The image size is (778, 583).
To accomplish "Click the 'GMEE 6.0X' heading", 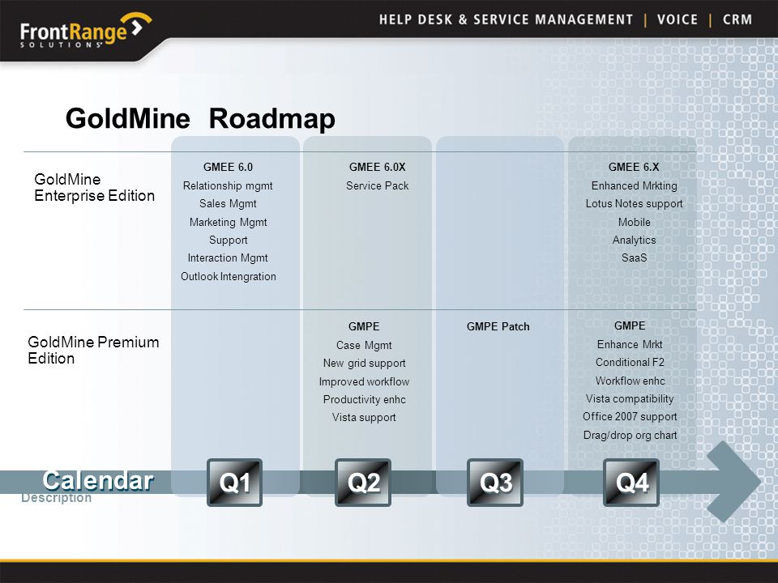I will (x=377, y=167).
